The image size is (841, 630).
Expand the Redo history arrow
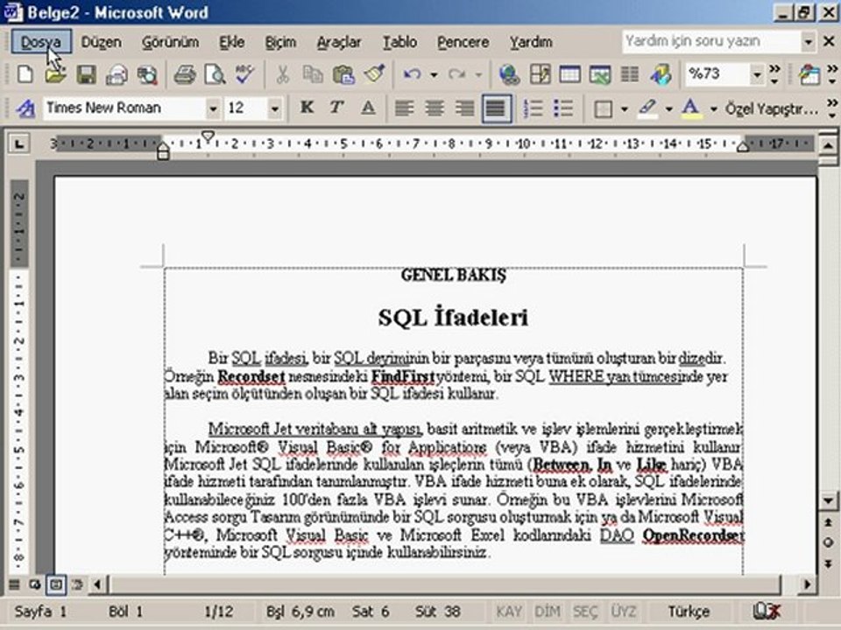click(478, 75)
